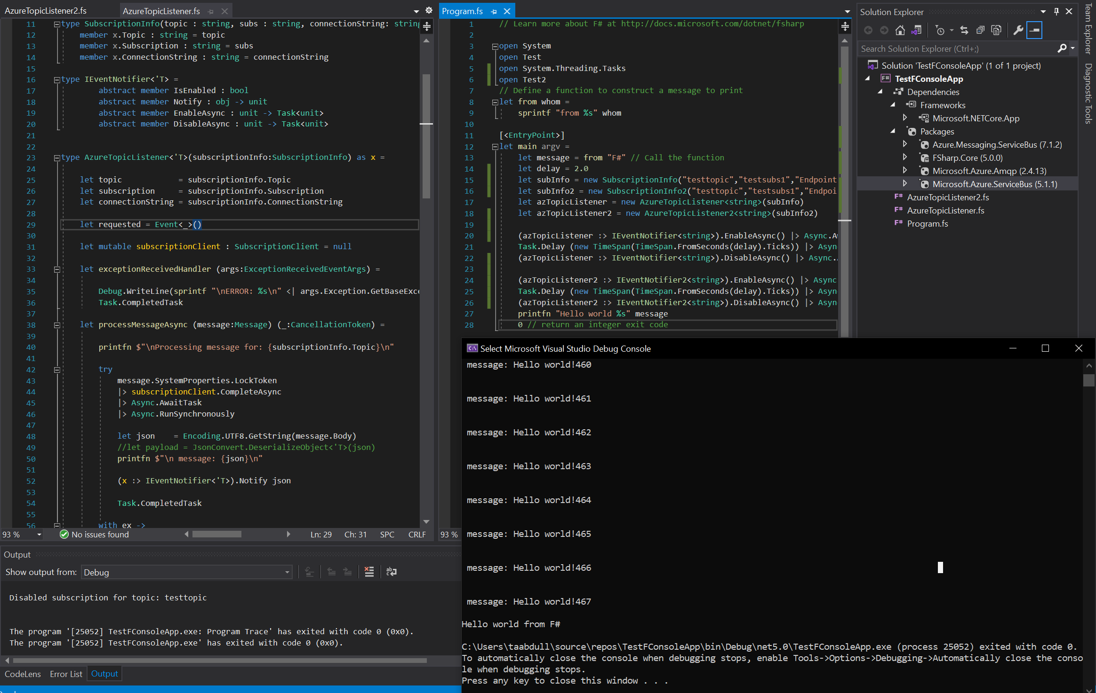This screenshot has width=1096, height=693.
Task: Go to previous message in Output pane
Action: click(332, 572)
